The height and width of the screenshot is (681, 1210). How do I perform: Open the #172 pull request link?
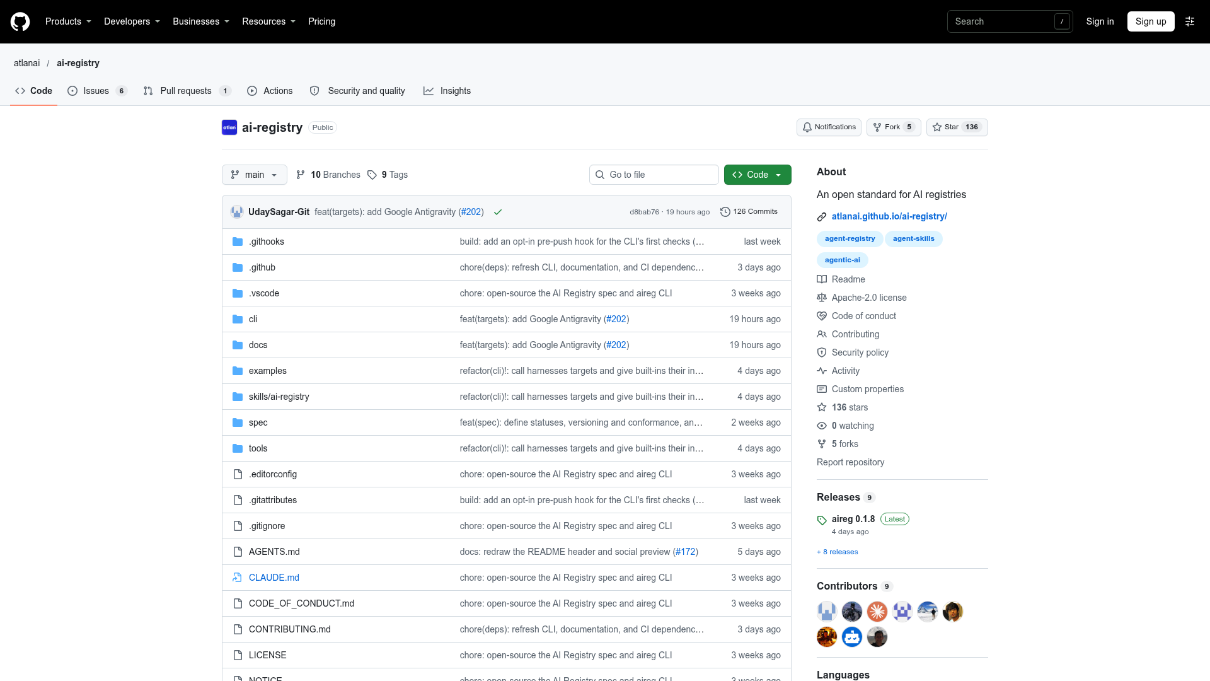click(x=686, y=552)
